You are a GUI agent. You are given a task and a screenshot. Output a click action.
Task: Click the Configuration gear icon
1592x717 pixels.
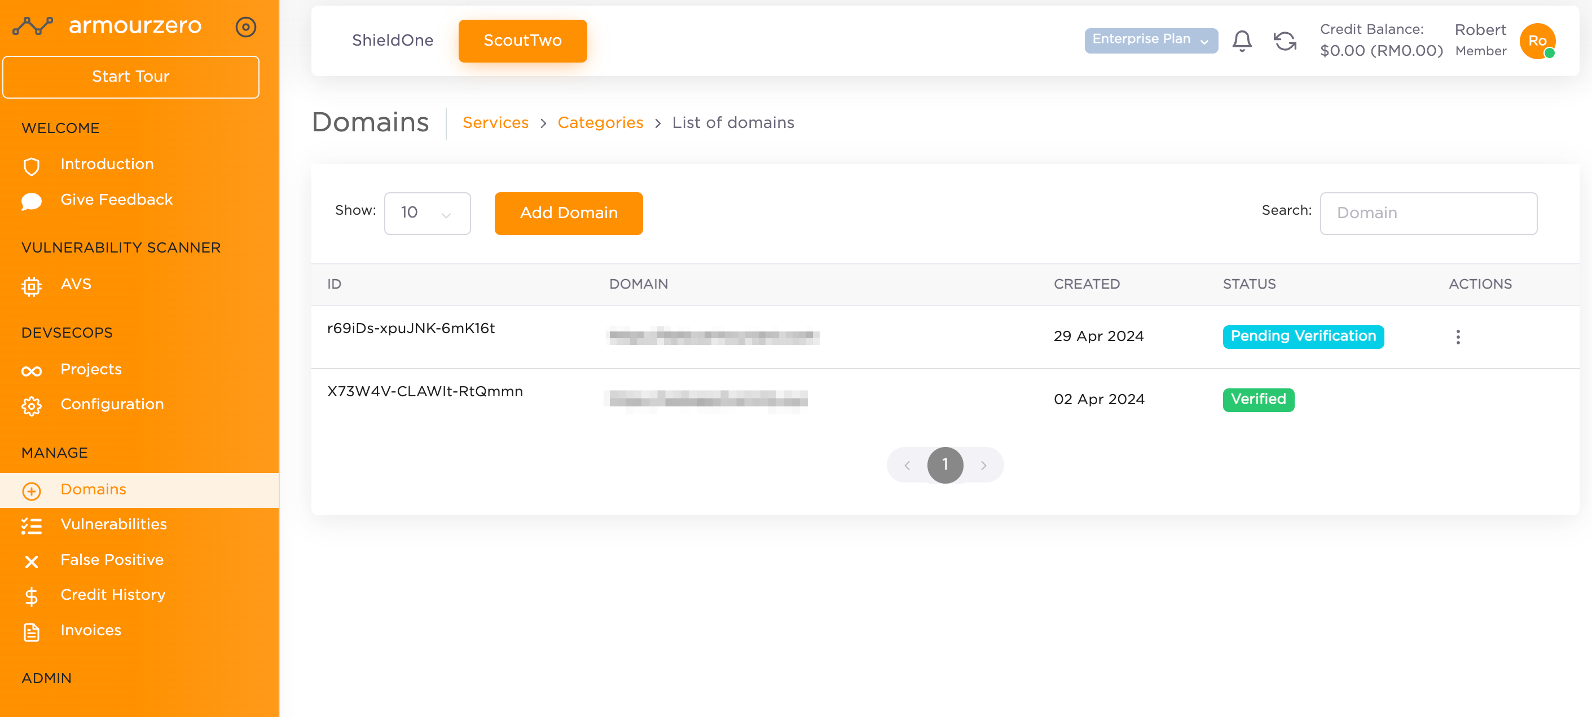(x=32, y=406)
